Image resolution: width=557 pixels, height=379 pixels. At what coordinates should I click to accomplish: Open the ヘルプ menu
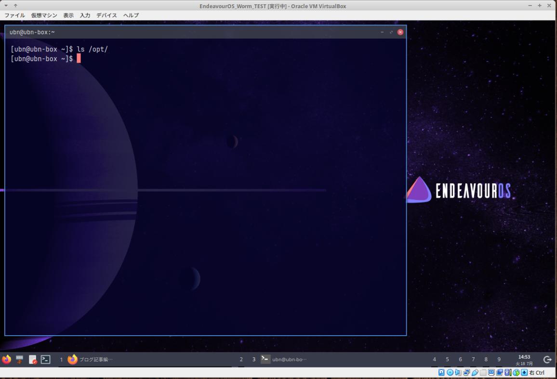pos(131,15)
